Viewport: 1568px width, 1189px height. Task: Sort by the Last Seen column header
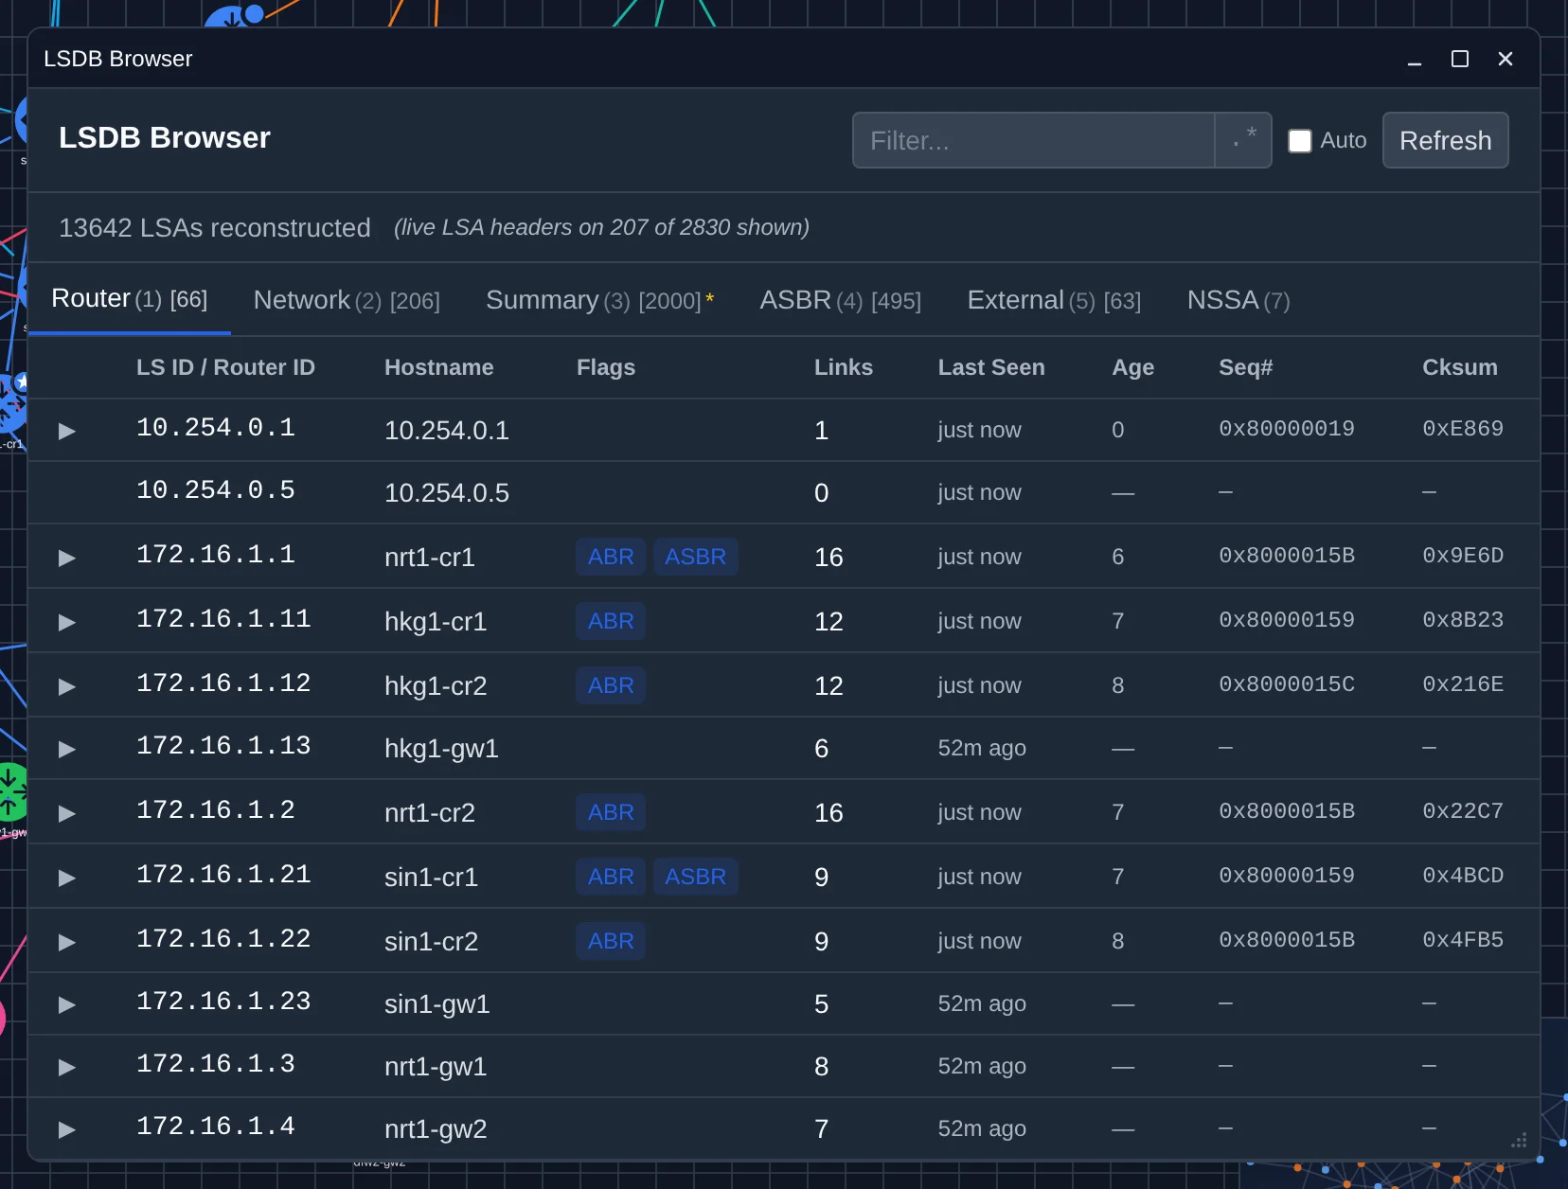click(x=991, y=367)
